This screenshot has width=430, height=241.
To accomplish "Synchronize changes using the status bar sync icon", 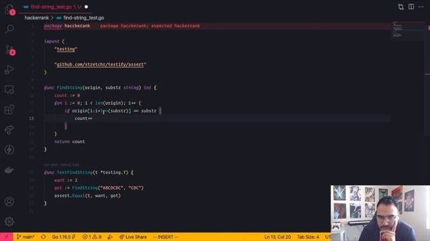I will coord(43,237).
